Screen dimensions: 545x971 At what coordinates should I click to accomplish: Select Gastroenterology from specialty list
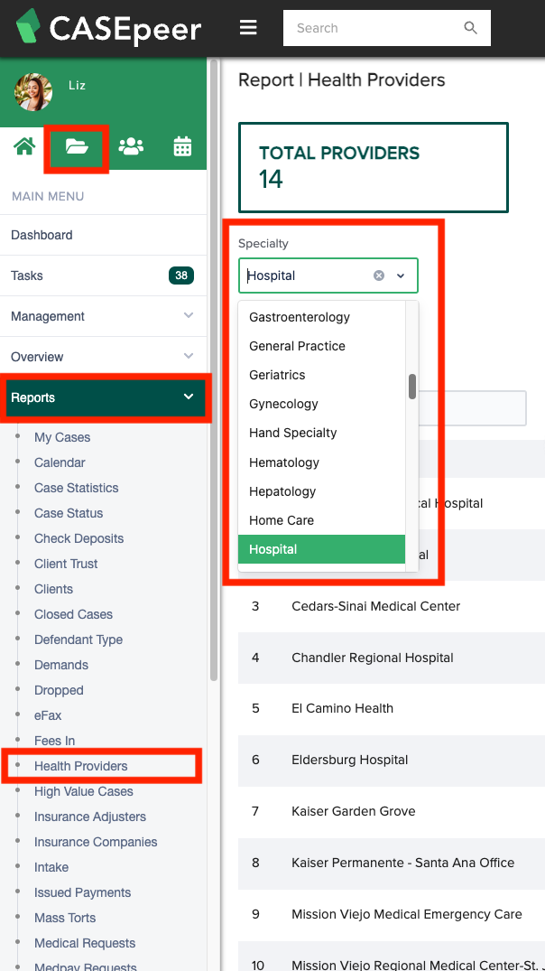pos(322,317)
